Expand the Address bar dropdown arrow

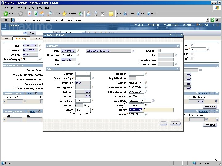pyautogui.click(x=208, y=20)
